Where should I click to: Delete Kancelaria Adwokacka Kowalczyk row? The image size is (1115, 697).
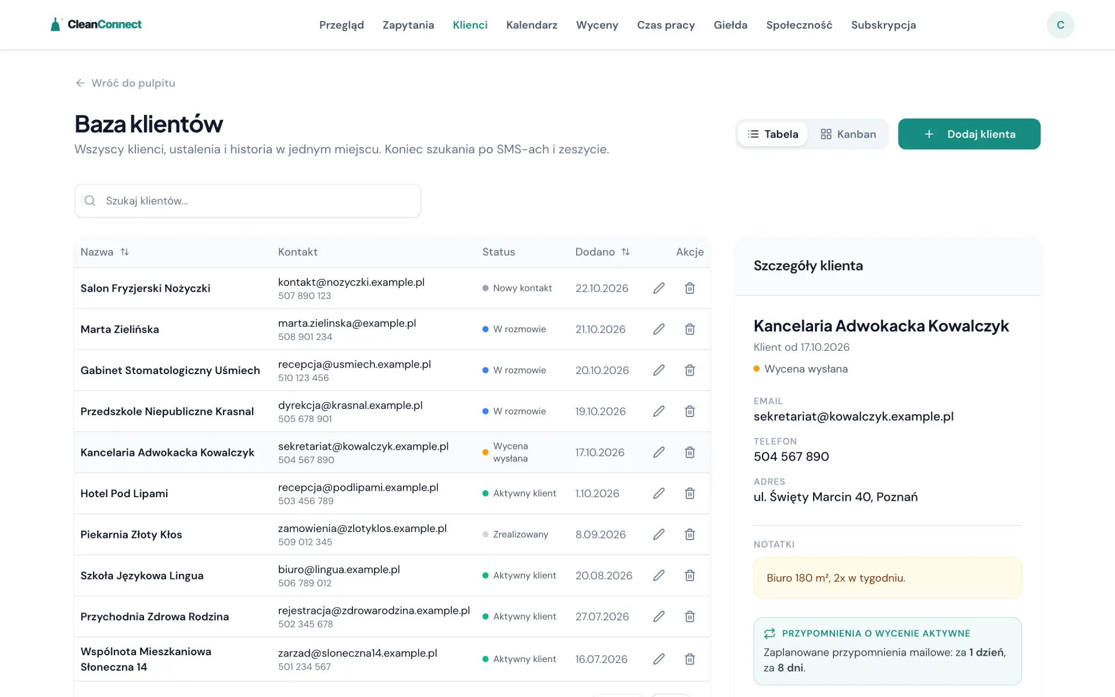pos(690,452)
